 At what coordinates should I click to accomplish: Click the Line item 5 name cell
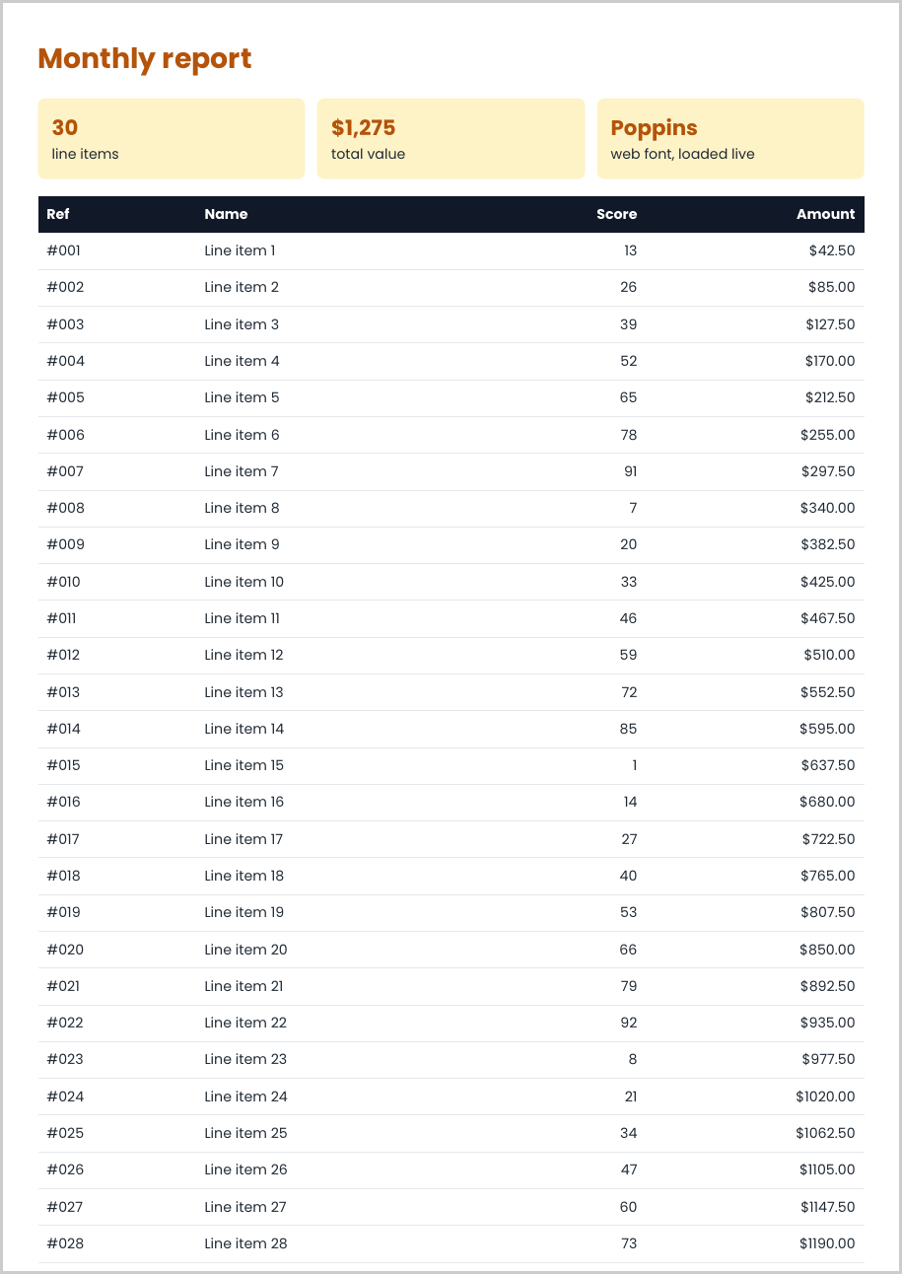pos(242,397)
